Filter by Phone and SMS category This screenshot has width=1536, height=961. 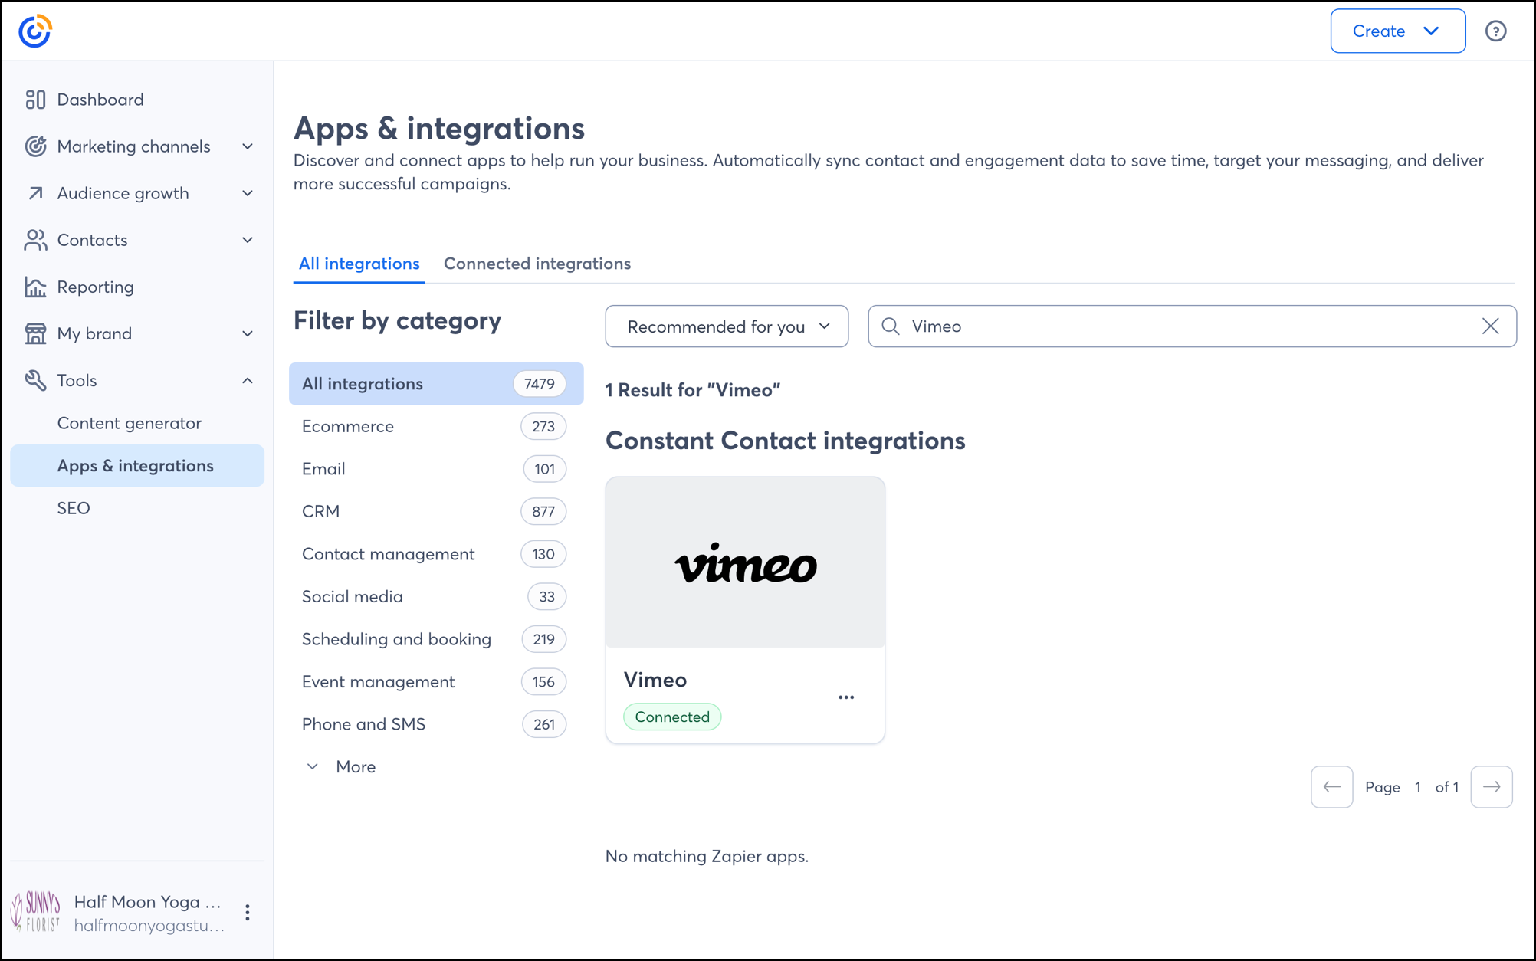coord(436,724)
